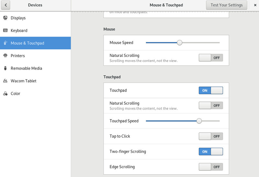Click the Touchpad section heading
Image resolution: width=259 pixels, height=177 pixels.
112,77
